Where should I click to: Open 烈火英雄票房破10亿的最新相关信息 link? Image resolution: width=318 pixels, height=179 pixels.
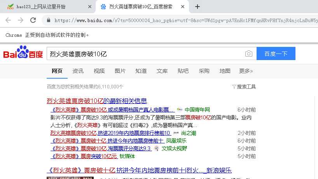tap(97, 101)
